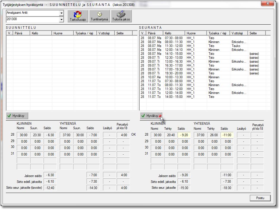Select the 09.07. Ti 19:30 - 20:00 row

(205, 73)
